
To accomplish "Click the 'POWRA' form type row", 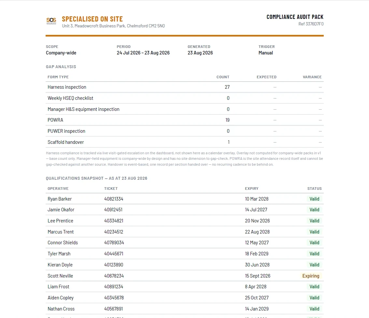I will tap(184, 120).
